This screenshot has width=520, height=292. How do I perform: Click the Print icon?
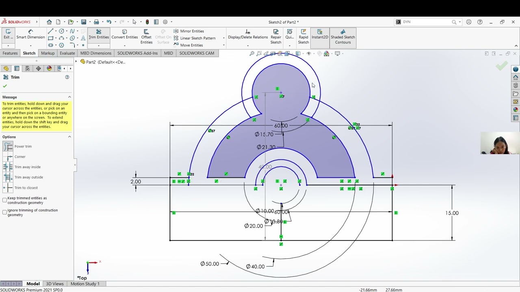pos(96,22)
